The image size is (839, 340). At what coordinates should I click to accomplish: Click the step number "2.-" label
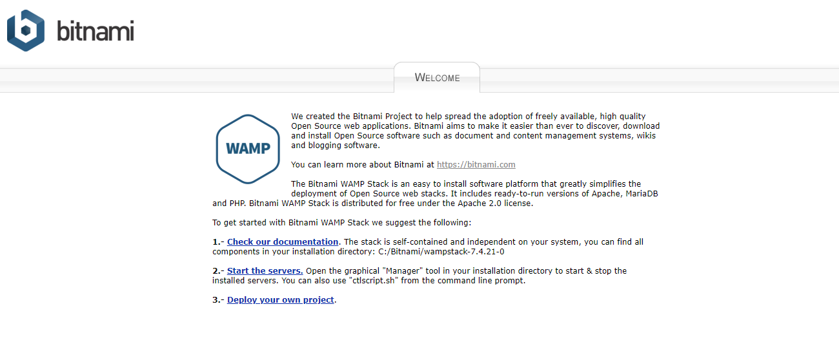tap(218, 271)
